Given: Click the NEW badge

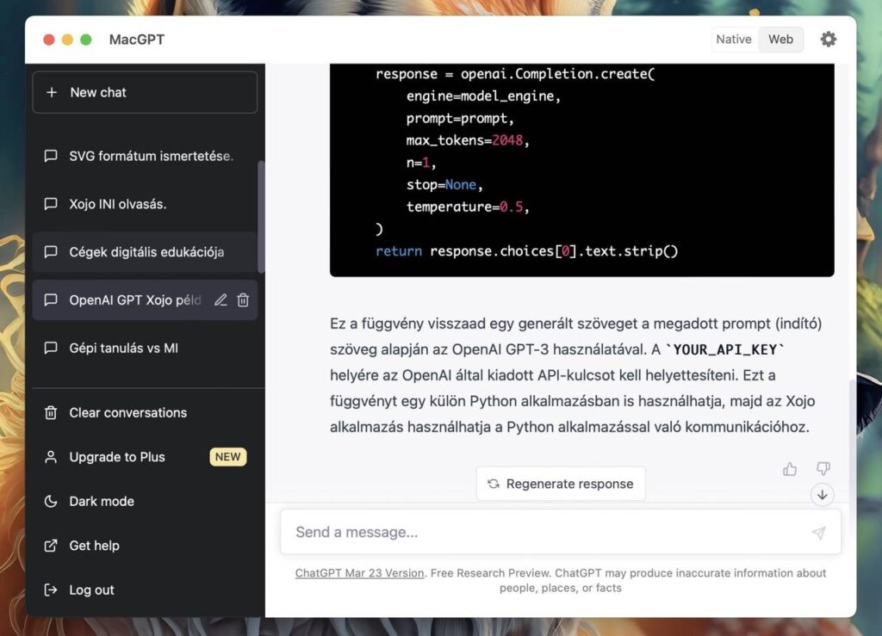Looking at the screenshot, I should 227,457.
